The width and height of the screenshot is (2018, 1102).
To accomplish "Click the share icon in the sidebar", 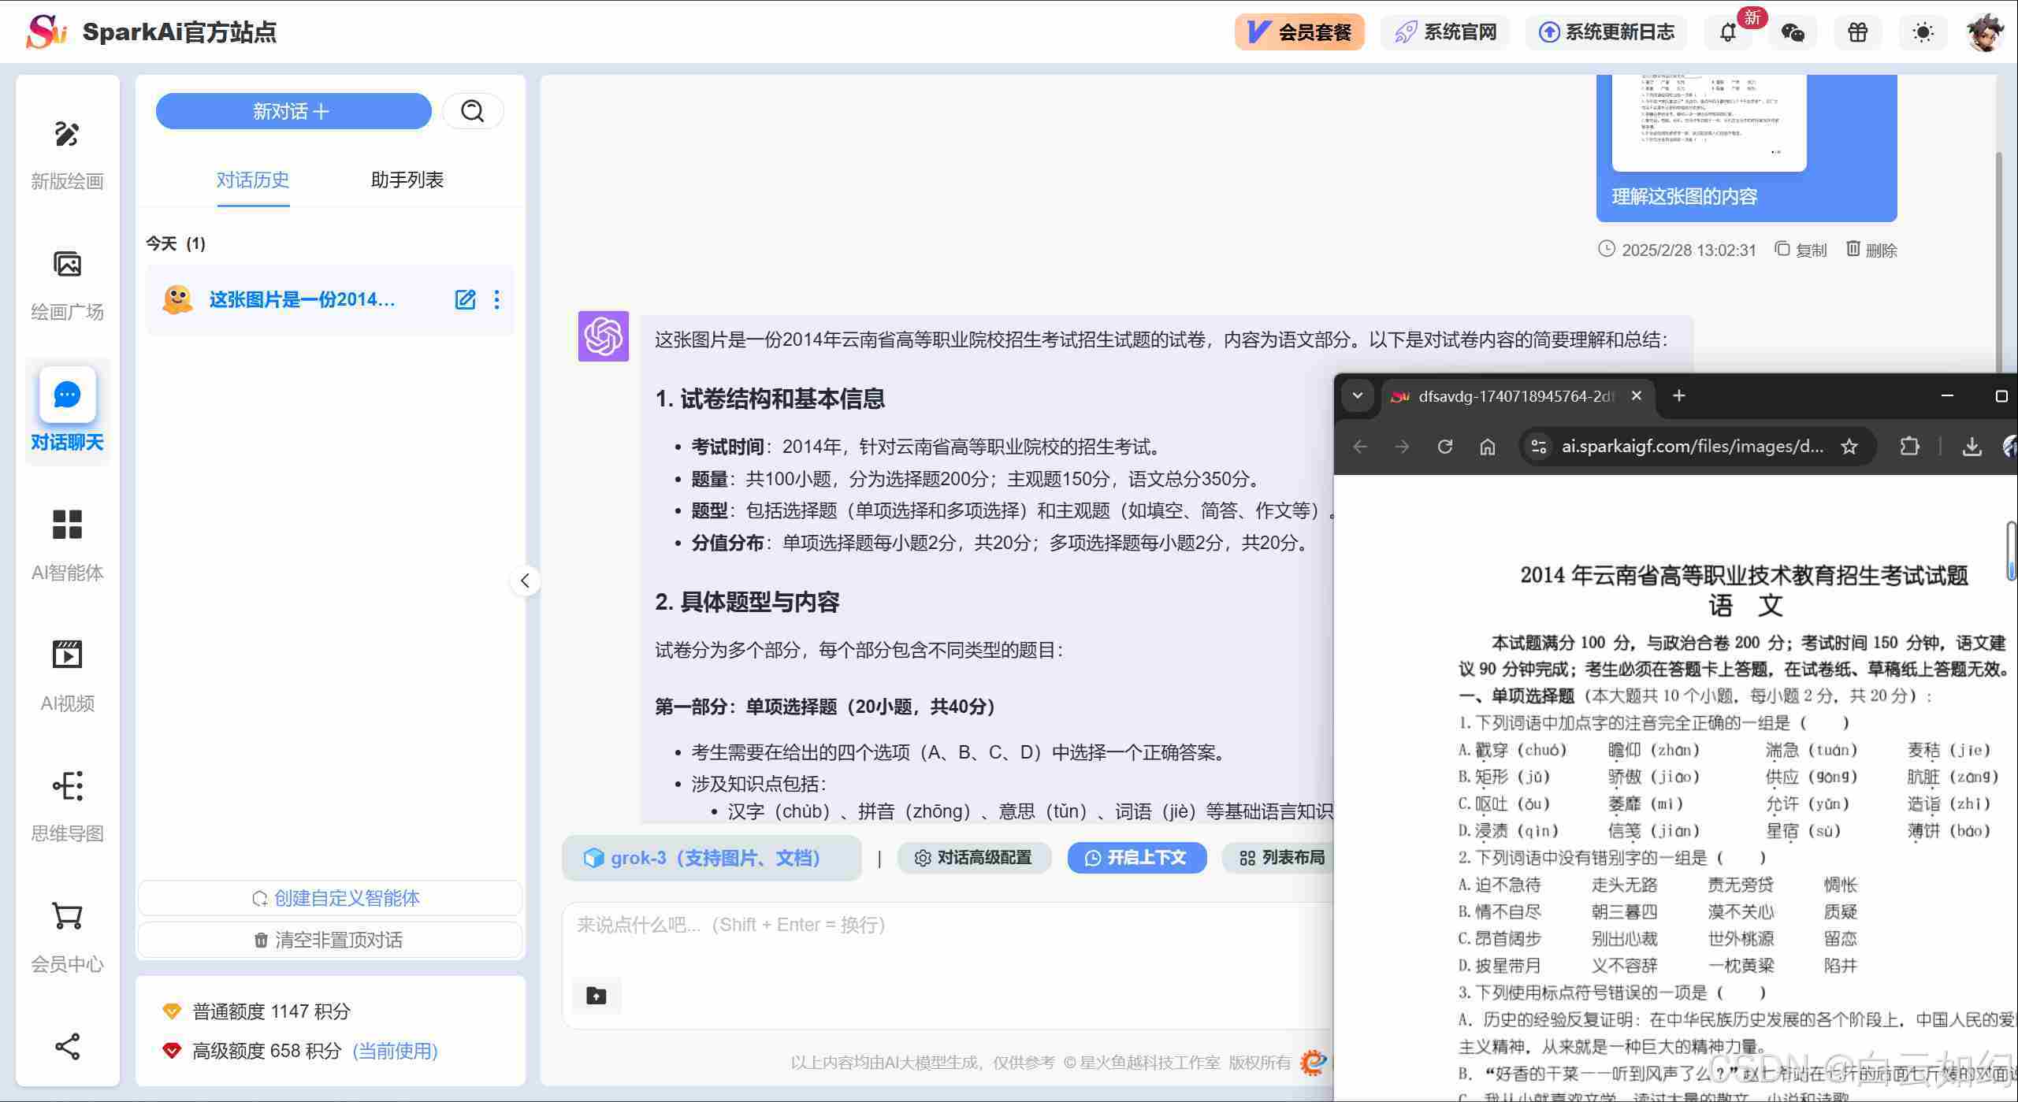I will tap(67, 1046).
